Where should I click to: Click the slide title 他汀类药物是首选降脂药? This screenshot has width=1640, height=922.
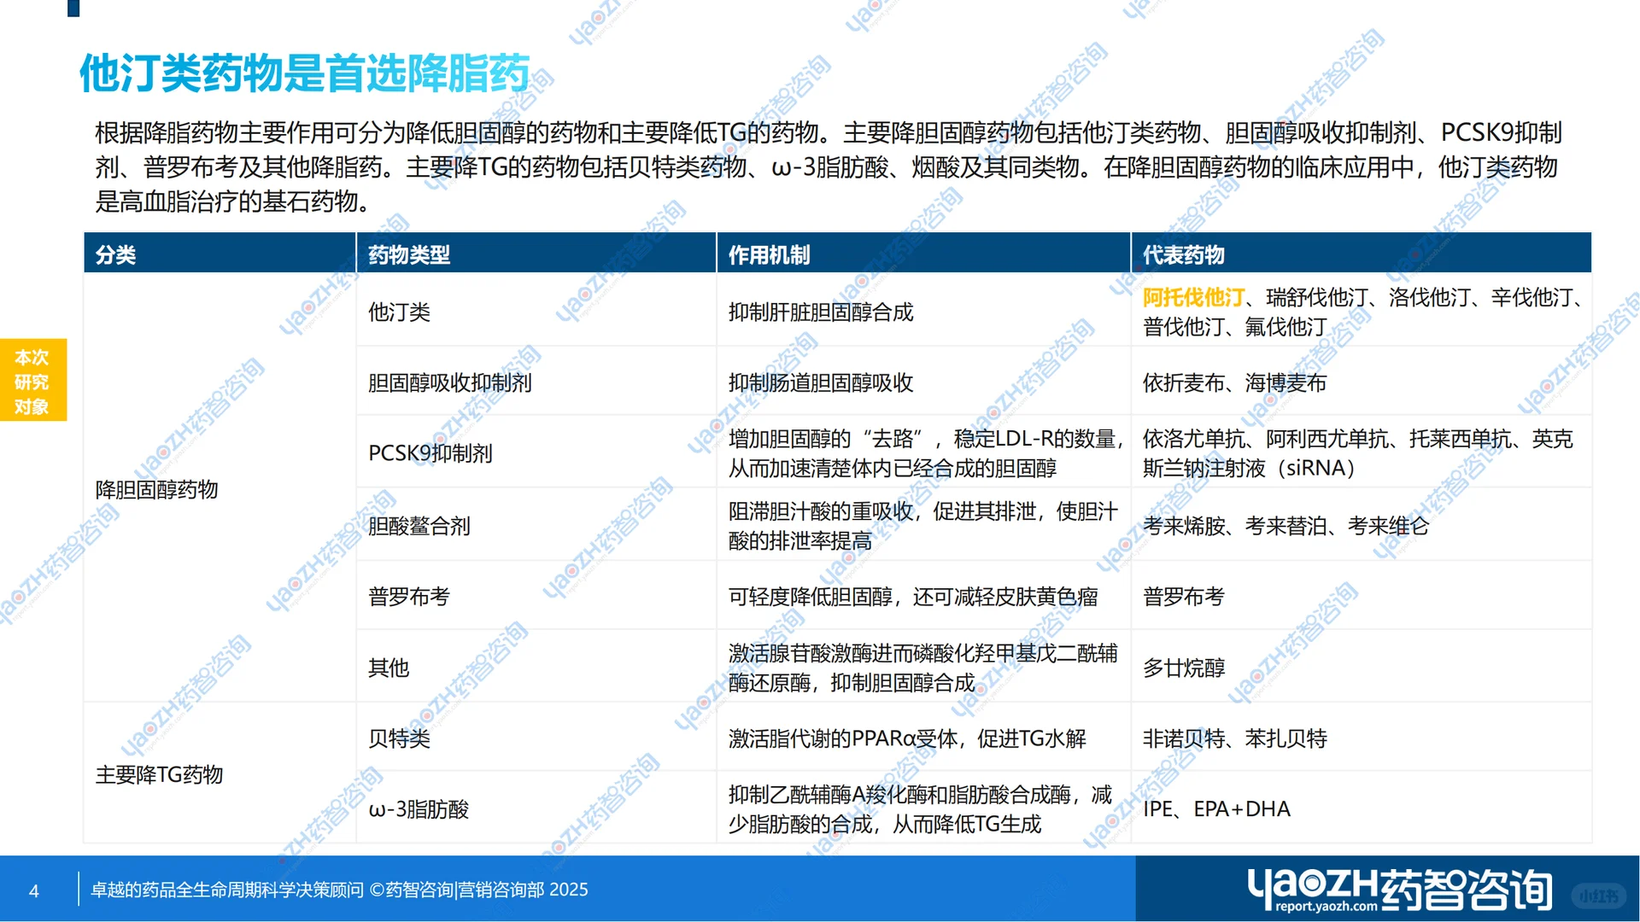(x=305, y=73)
